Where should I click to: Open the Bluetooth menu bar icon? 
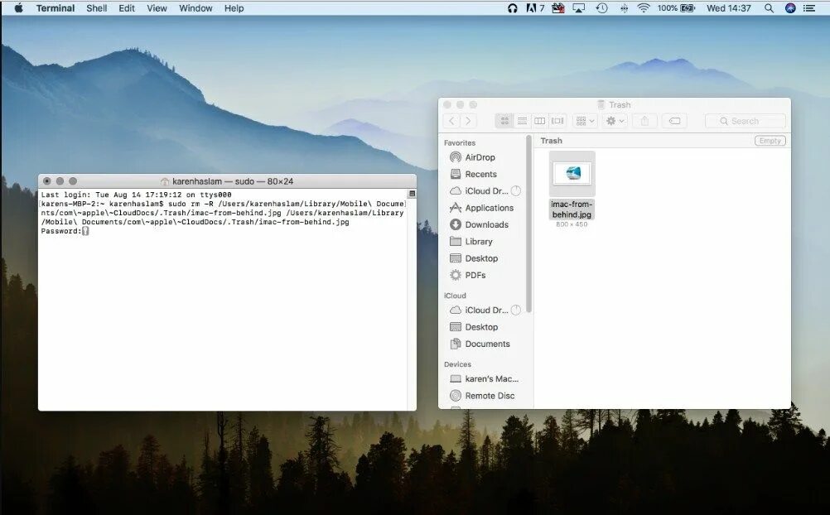click(624, 8)
